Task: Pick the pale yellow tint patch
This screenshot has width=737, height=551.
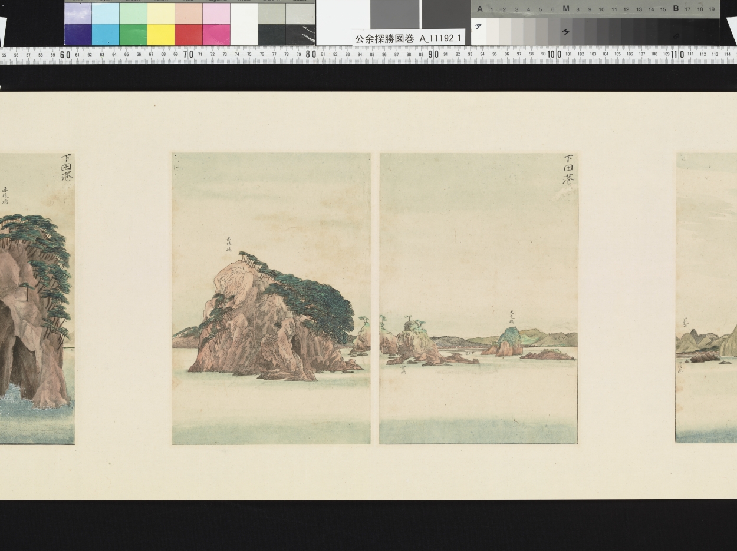Action: click(x=160, y=13)
